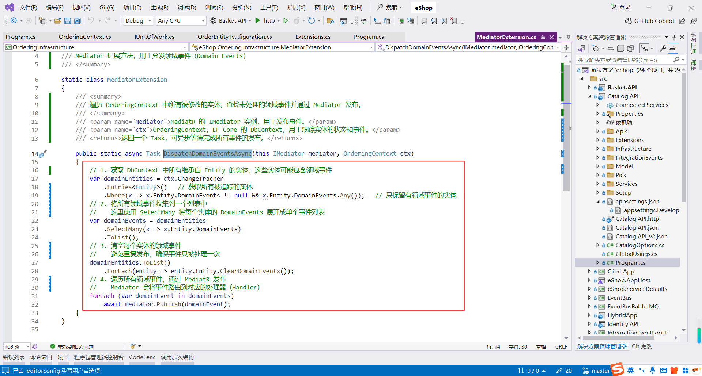702x376 pixels.
Task: Open the Git 更改 panel
Action: point(642,346)
